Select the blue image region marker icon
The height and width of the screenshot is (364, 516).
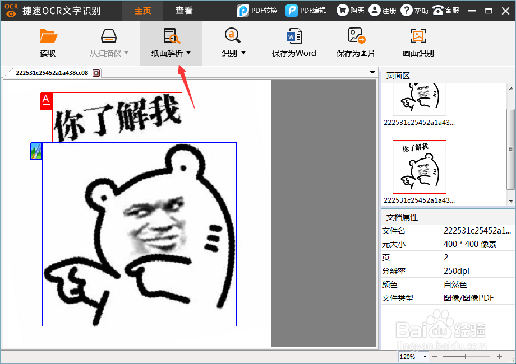tap(35, 151)
